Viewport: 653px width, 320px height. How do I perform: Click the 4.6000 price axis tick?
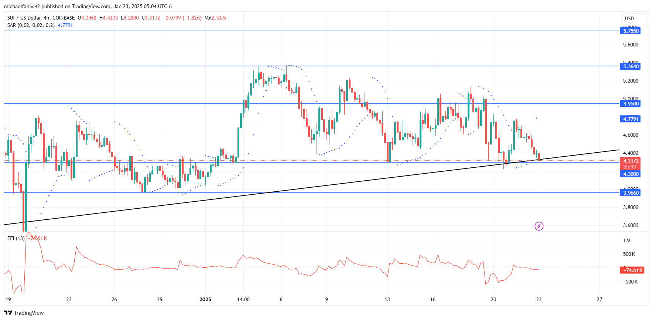pyautogui.click(x=630, y=135)
